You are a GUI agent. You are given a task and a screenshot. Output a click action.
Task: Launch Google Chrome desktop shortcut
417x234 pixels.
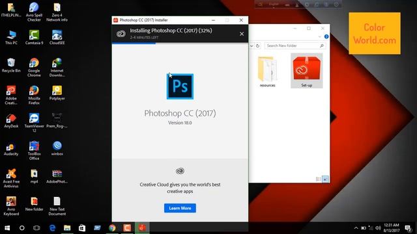click(34, 68)
